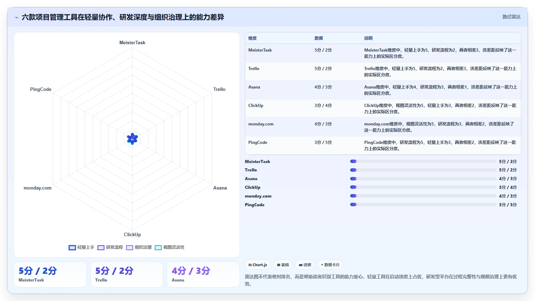Click the Trello progress bar
This screenshot has height=301, width=535.
pos(423,170)
